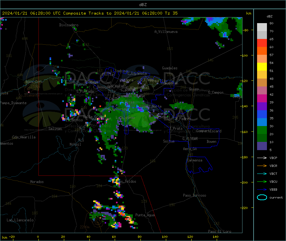Click the dBZ label above color scale
This screenshot has height=241, width=286.
(269, 16)
